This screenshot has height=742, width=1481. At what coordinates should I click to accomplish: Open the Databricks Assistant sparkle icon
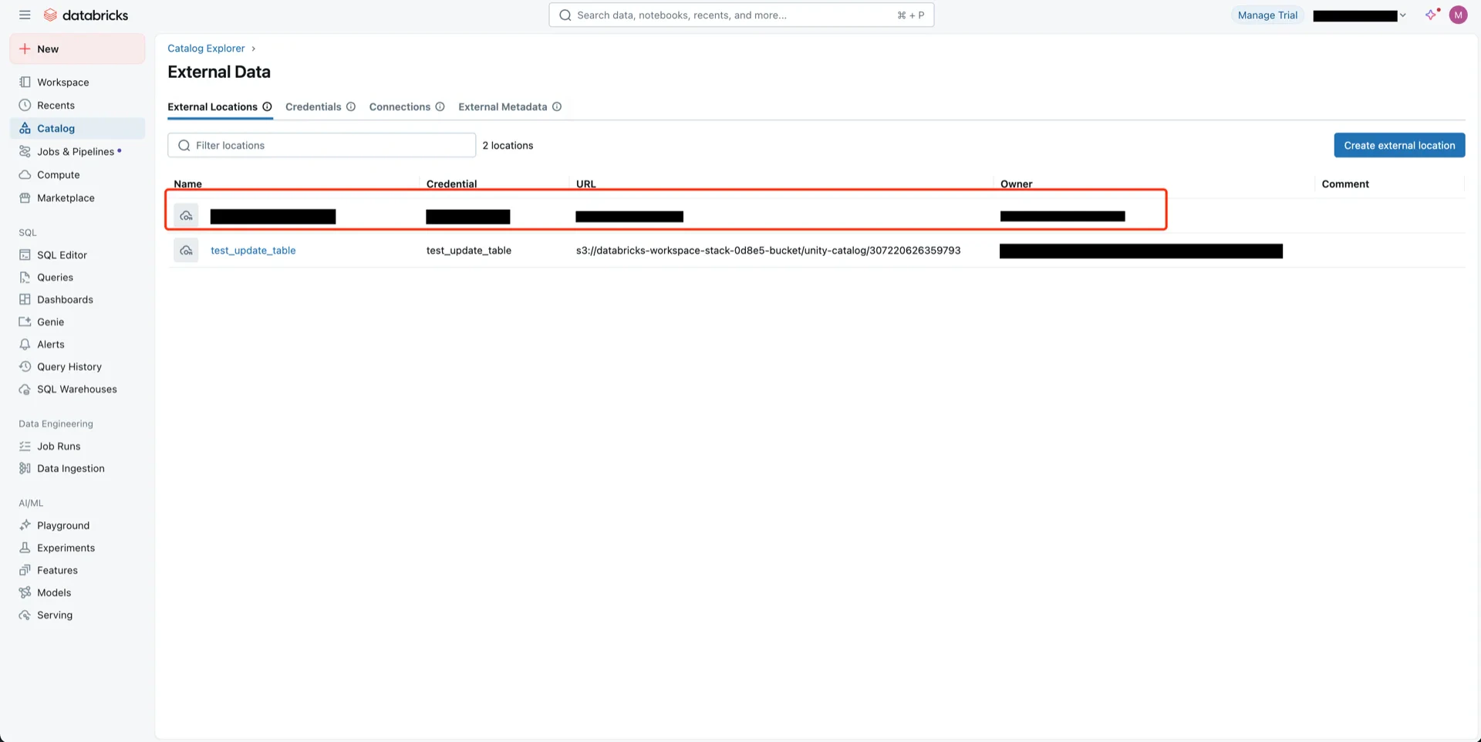coord(1432,15)
